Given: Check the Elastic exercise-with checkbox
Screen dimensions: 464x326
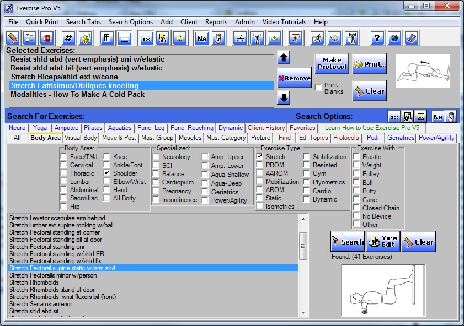Looking at the screenshot, I should (356, 156).
